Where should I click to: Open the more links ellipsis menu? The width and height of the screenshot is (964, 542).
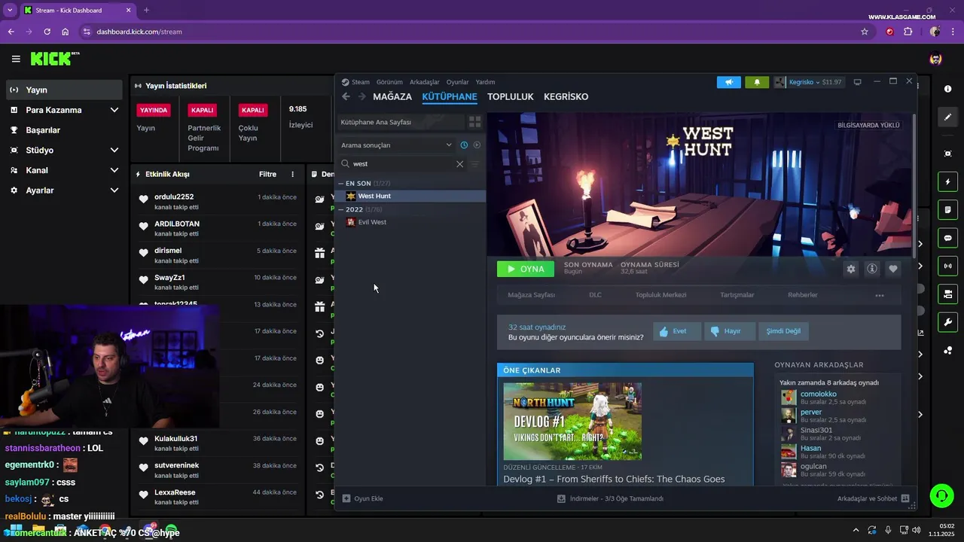879,295
